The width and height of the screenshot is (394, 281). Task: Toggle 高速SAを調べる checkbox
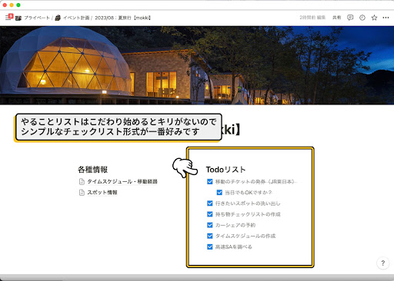[210, 246]
